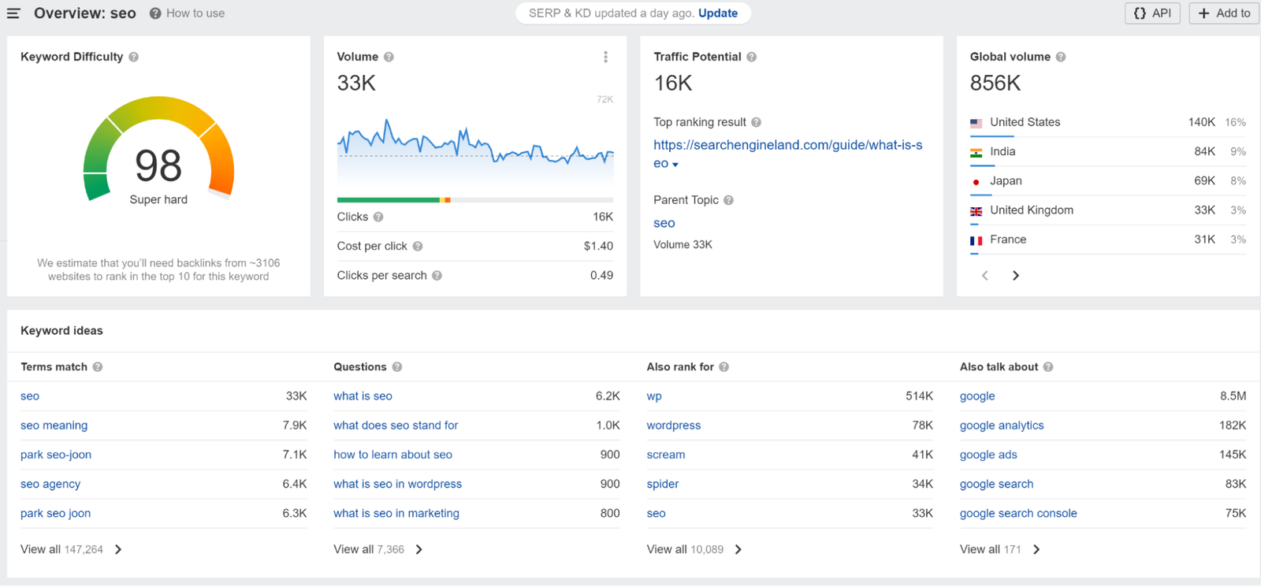Click the Global volume value 856K
Image resolution: width=1261 pixels, height=587 pixels.
(x=995, y=83)
